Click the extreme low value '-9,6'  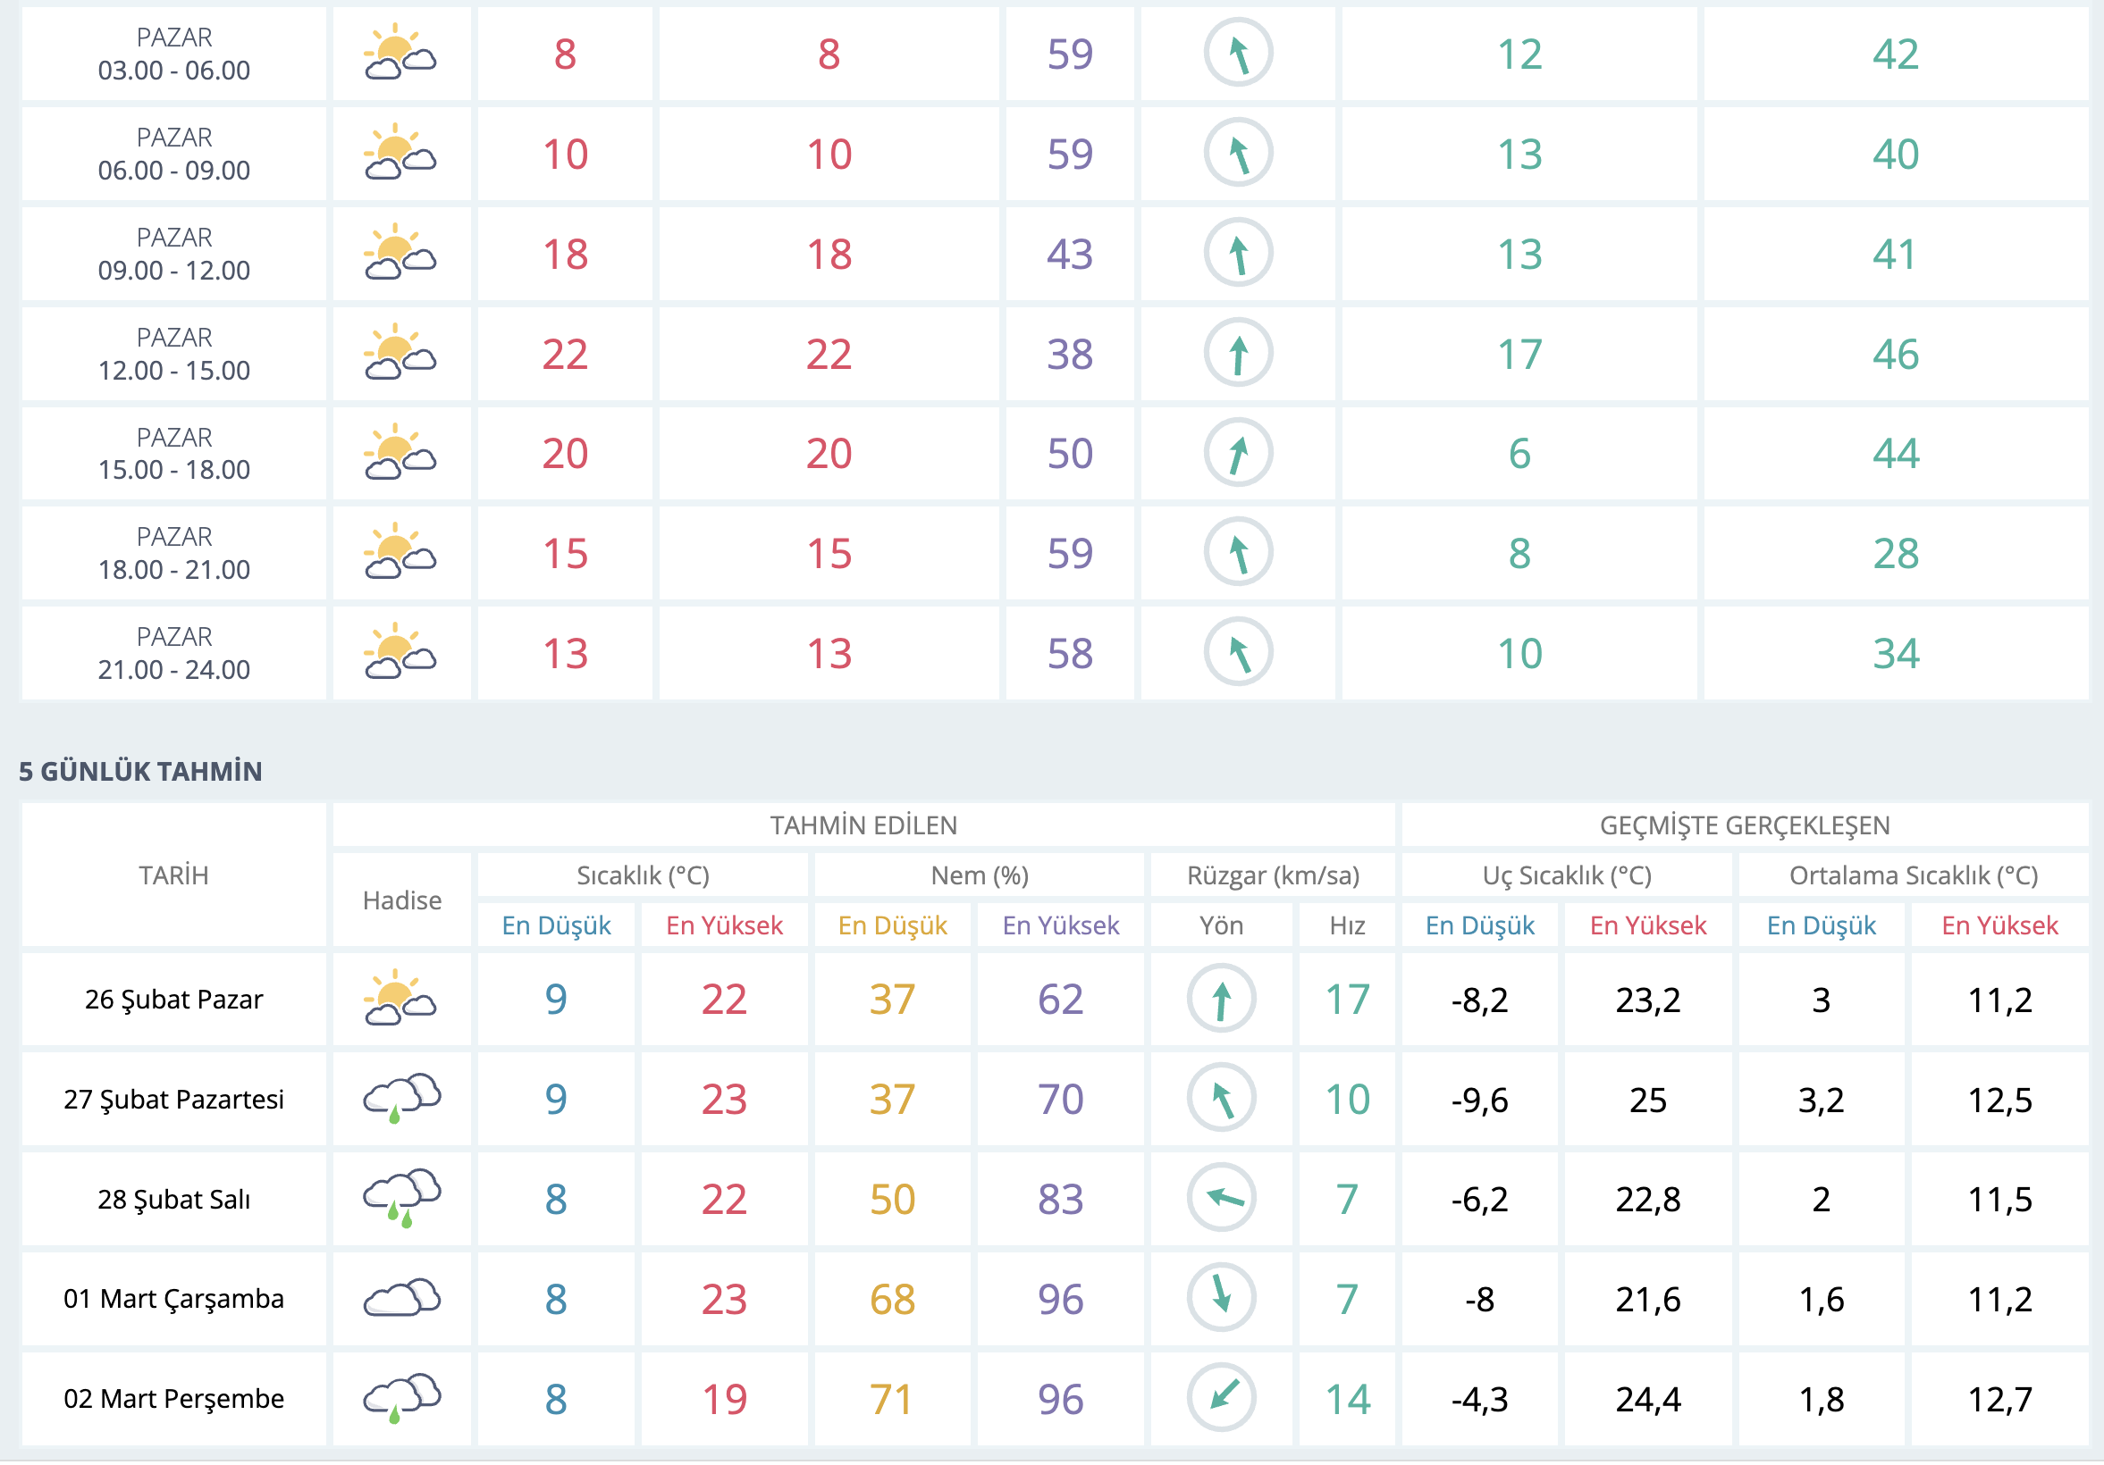pos(1479,1100)
